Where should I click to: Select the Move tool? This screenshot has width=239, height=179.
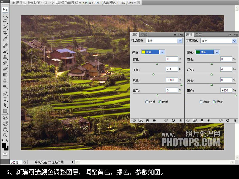[x=5, y=10]
